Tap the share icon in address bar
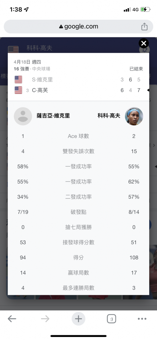This screenshot has width=157, height=340. (144, 27)
